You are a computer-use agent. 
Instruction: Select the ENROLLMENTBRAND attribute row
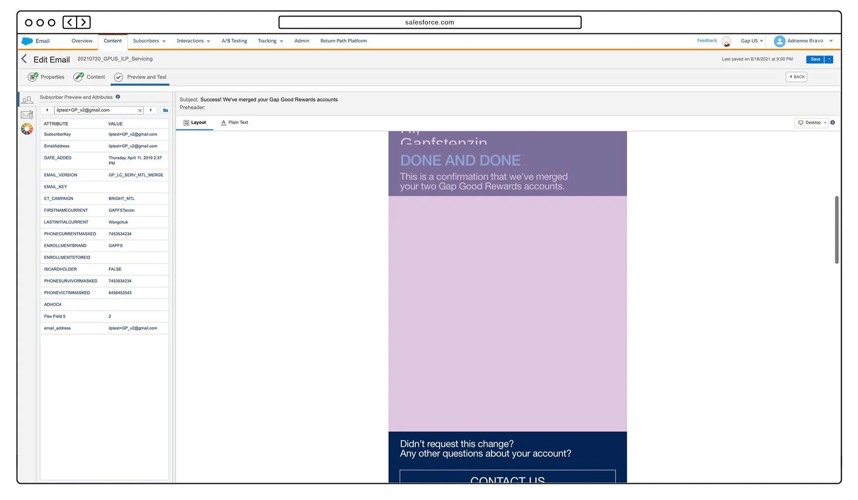104,246
